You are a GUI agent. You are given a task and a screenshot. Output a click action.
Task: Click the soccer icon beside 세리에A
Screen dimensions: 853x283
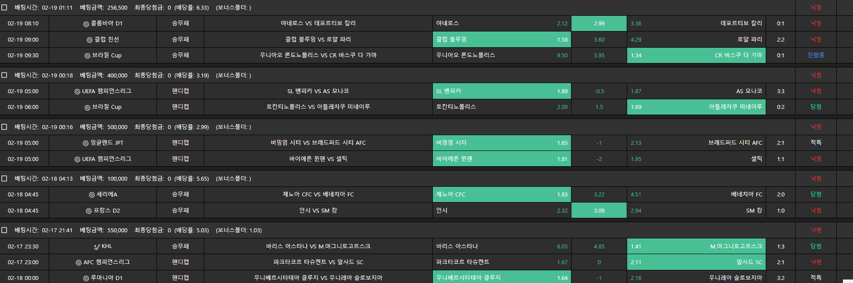[x=92, y=195]
